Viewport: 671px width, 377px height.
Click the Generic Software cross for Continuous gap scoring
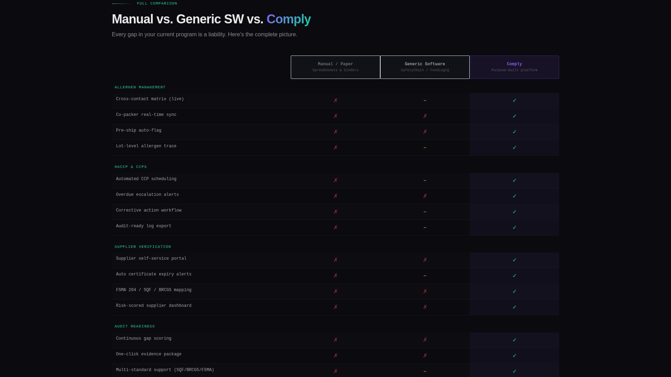tap(425, 340)
